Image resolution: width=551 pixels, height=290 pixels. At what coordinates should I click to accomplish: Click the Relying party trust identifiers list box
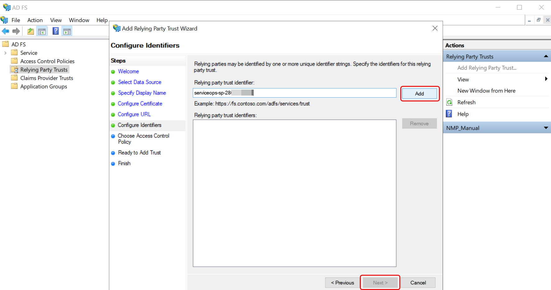pos(294,193)
